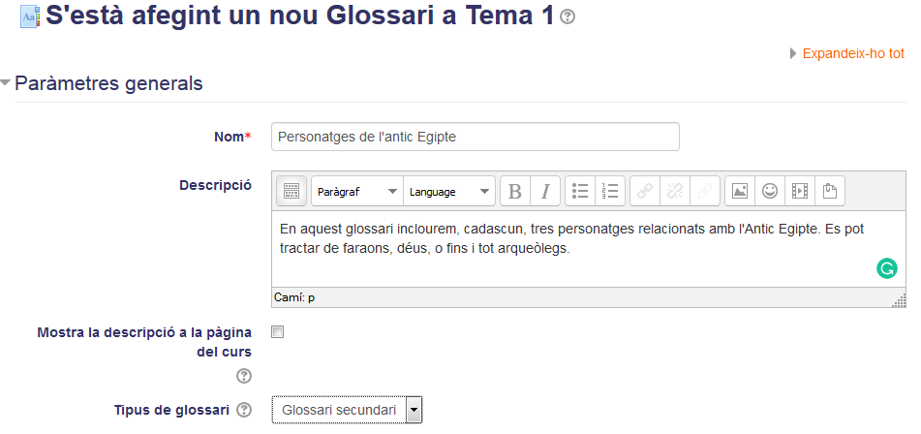Insert an ordered numbered list
The height and width of the screenshot is (434, 921).
pyautogui.click(x=610, y=191)
